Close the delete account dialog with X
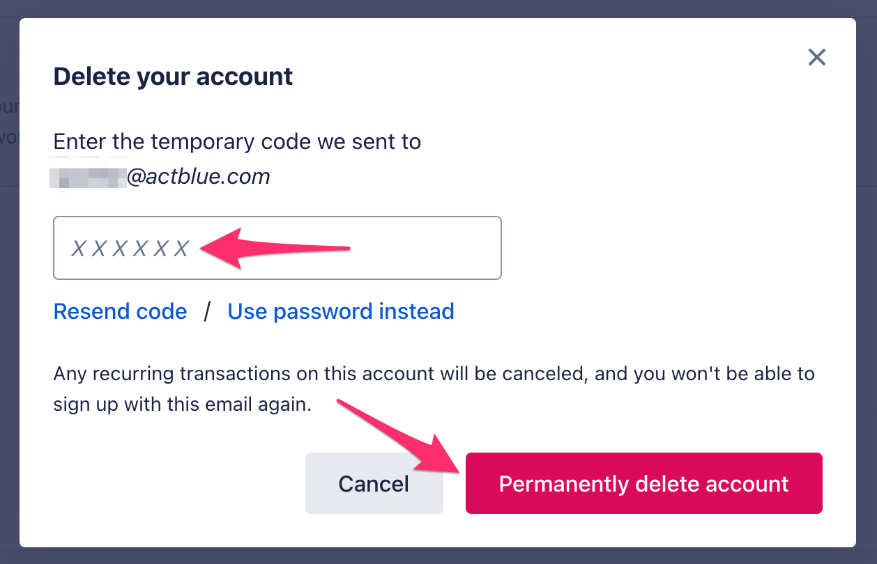 (x=816, y=57)
